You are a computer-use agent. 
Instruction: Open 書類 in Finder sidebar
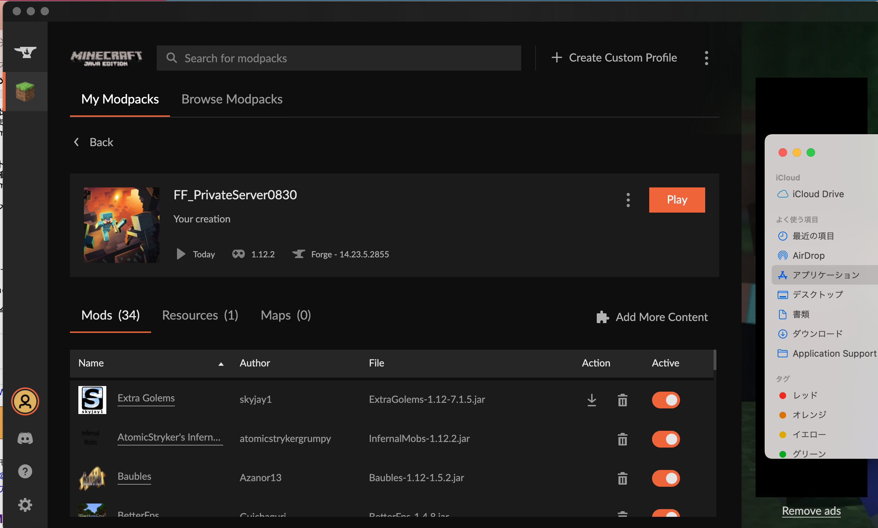794,314
